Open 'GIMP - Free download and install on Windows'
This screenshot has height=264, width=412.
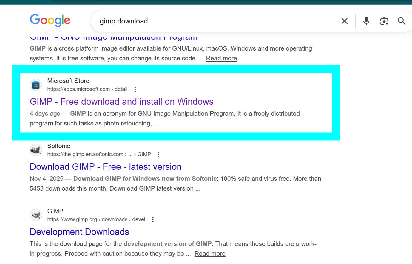pos(121,102)
